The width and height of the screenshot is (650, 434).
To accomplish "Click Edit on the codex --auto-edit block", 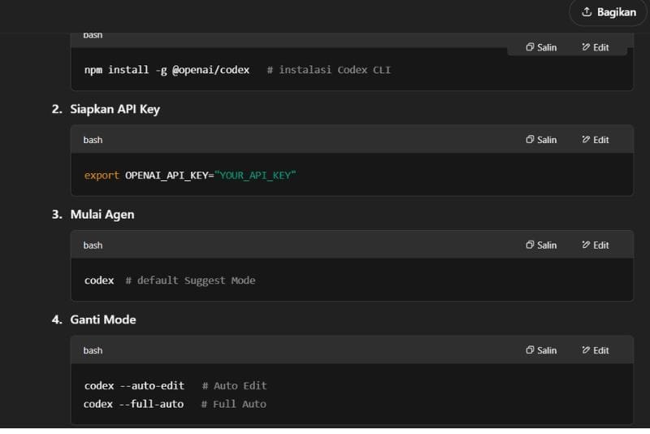I will point(596,350).
